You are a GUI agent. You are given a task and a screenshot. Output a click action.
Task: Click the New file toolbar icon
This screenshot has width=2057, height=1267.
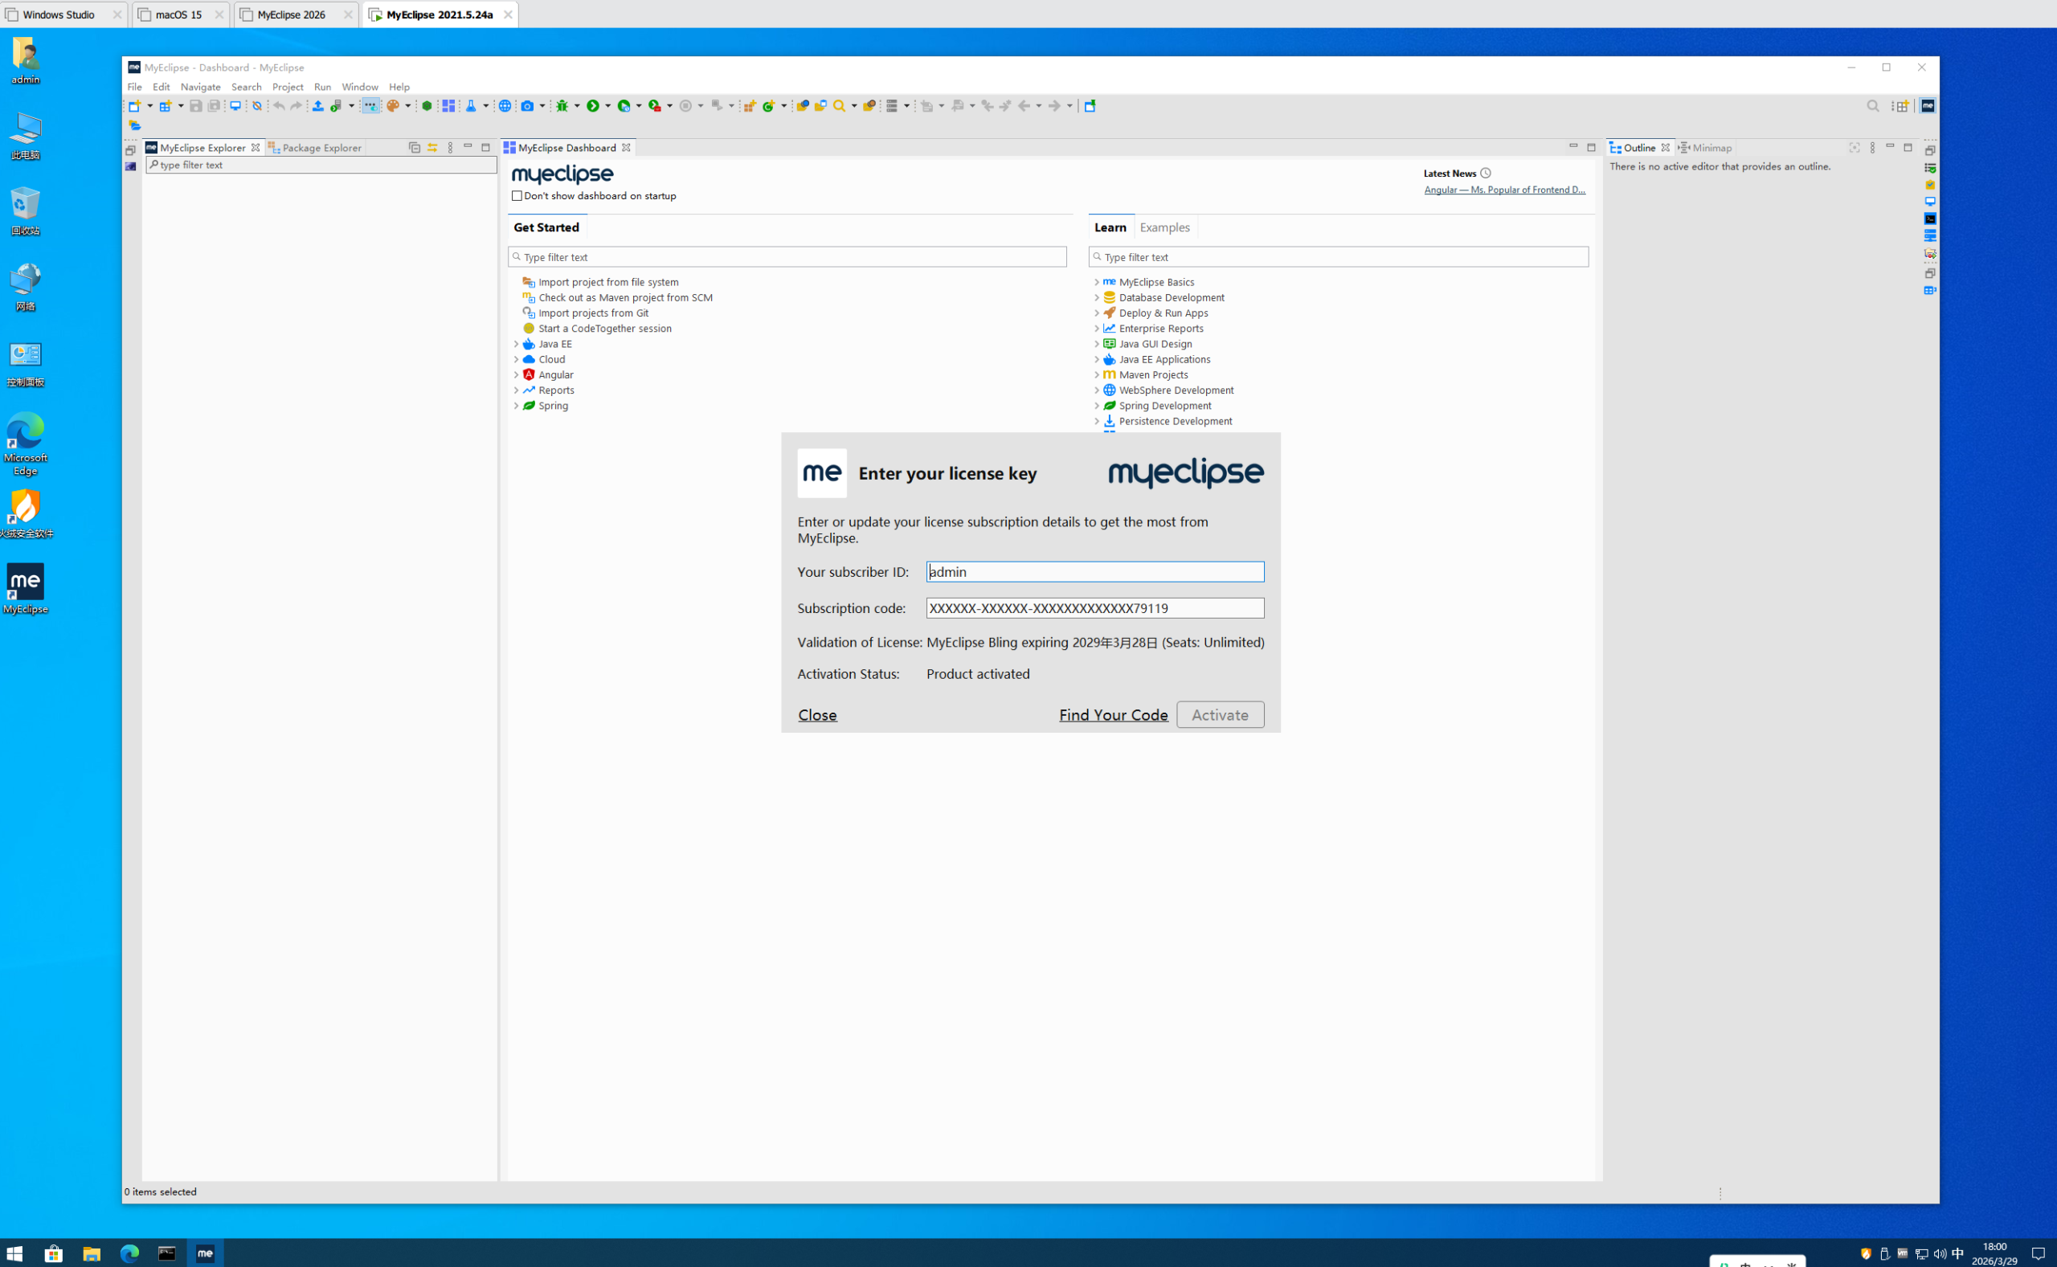(134, 105)
